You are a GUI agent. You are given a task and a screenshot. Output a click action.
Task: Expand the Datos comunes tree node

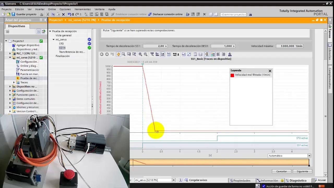coord(10,99)
